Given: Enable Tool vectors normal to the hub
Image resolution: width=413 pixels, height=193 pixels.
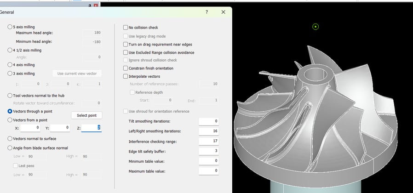Looking at the screenshot, I should tap(11, 96).
